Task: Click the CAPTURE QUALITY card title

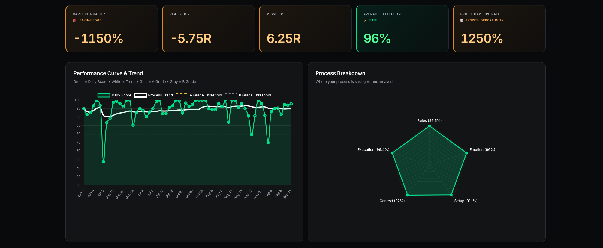Action: 89,14
